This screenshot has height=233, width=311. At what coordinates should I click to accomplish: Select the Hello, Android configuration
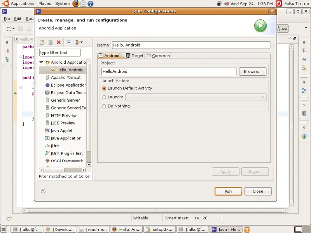coord(62,70)
